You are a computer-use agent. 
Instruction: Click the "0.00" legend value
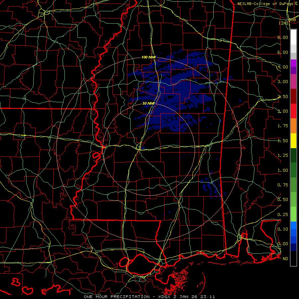[283, 244]
